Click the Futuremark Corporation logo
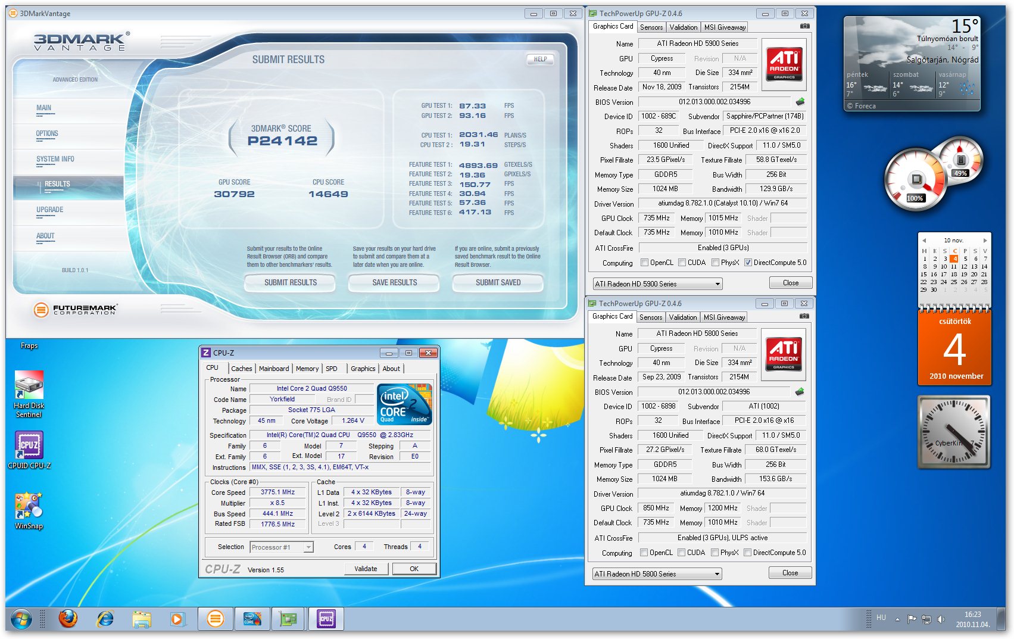 tap(76, 310)
